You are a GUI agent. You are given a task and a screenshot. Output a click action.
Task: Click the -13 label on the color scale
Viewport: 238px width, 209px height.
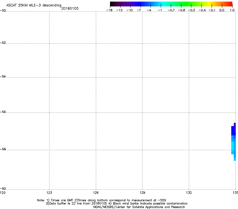tap(119, 10)
